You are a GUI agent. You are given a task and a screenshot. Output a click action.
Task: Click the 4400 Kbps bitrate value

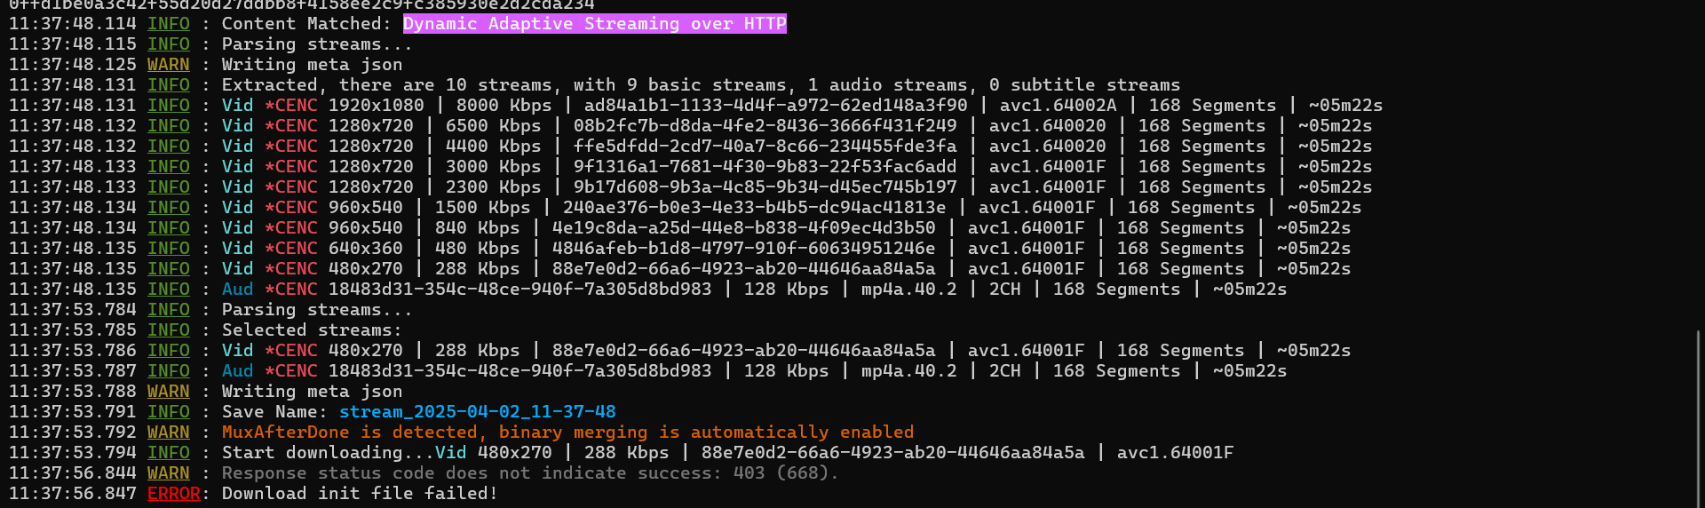click(493, 147)
